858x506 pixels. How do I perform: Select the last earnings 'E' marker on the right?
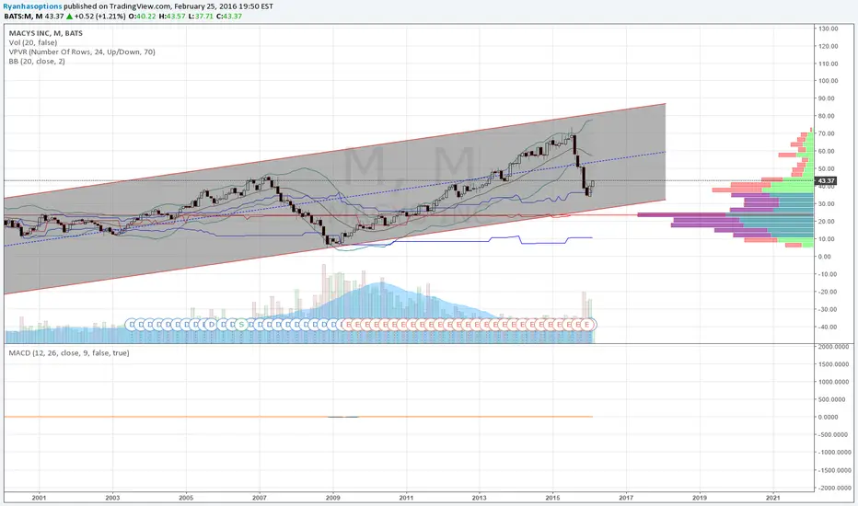tap(587, 325)
